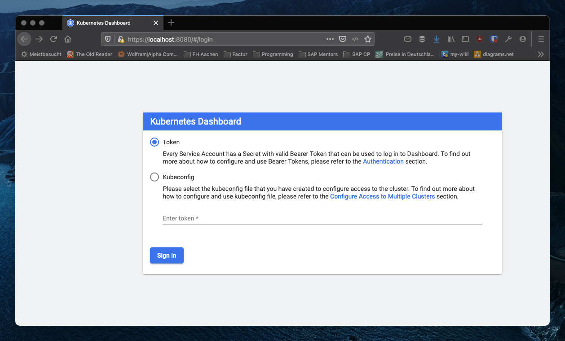The image size is (565, 341).
Task: Go to the browser home page icon
Action: coord(68,39)
